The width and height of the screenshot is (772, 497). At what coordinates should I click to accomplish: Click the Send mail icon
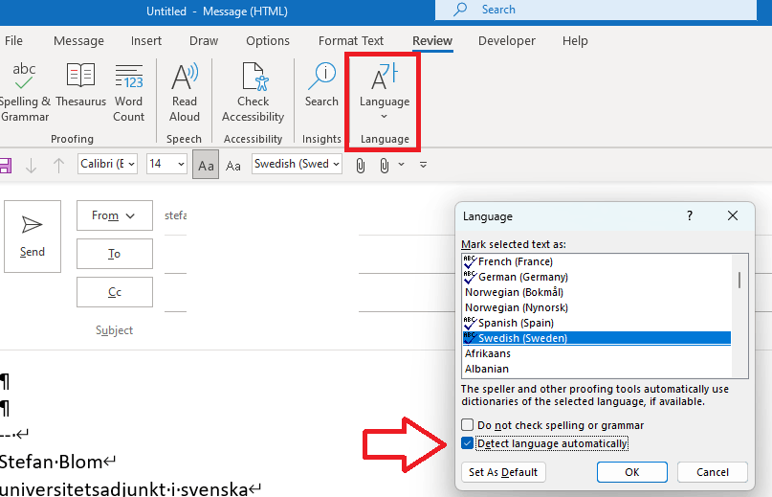click(x=33, y=237)
